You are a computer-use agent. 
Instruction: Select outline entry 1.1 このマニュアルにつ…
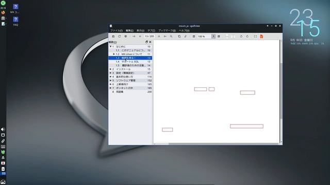[130, 50]
